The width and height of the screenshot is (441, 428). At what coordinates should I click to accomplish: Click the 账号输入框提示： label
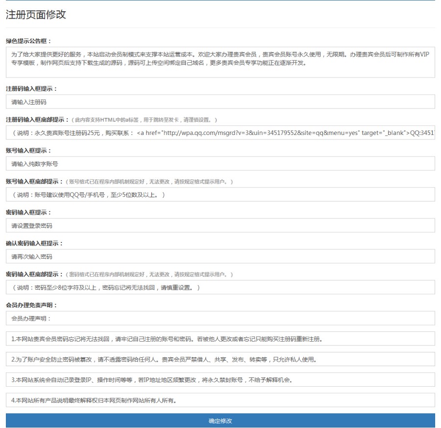(29, 151)
